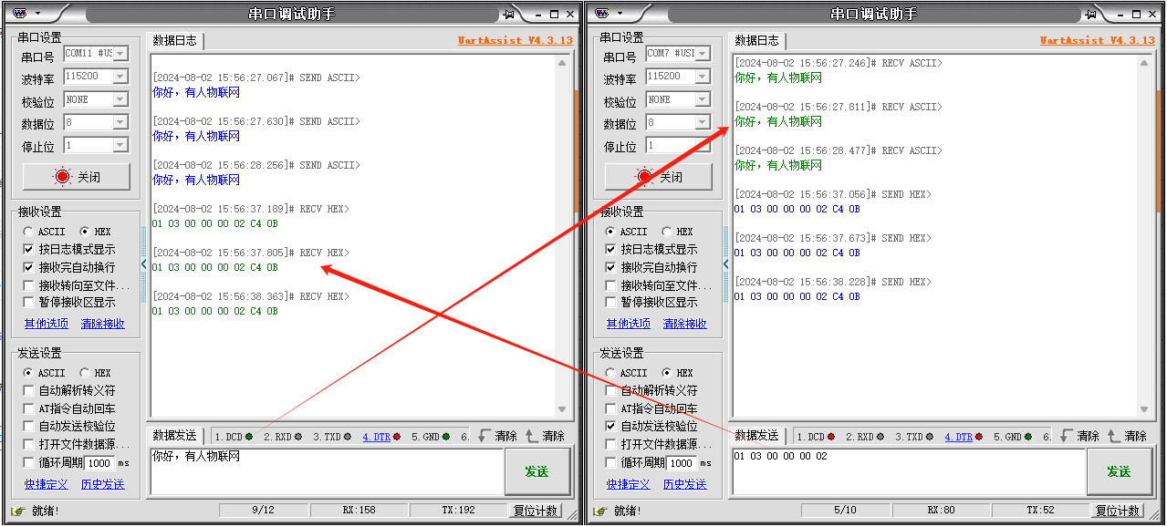The image size is (1167, 527).
Task: Click the pin icon in COM7 window title bar
Action: click(x=1091, y=15)
